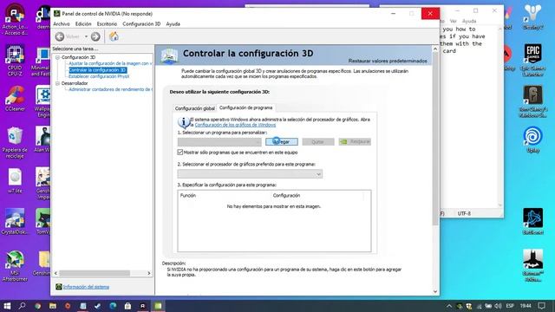Open the Windows Start button
This screenshot has width=555, height=312.
click(7, 306)
